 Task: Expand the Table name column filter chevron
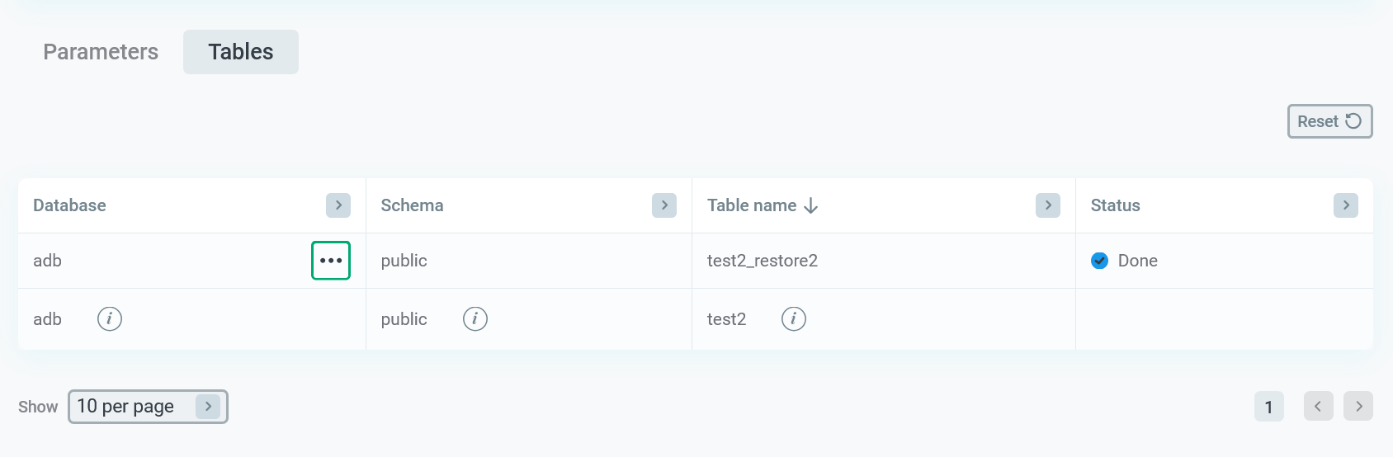pyautogui.click(x=1048, y=205)
